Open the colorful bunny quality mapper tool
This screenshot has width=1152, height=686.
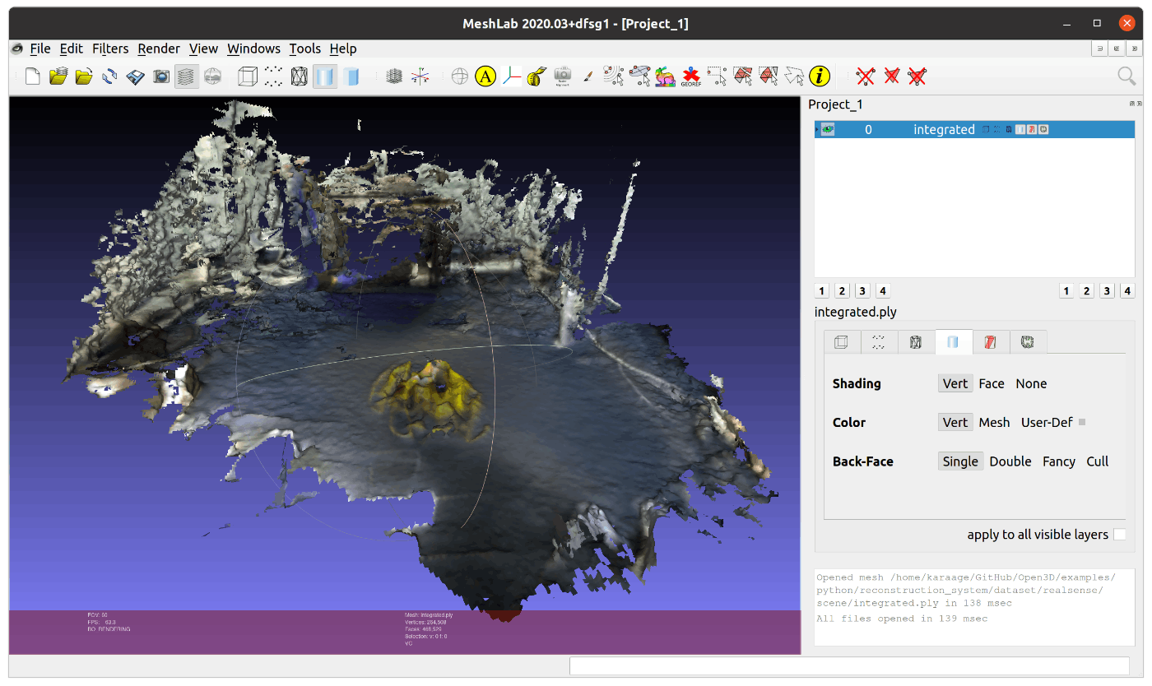pyautogui.click(x=665, y=76)
